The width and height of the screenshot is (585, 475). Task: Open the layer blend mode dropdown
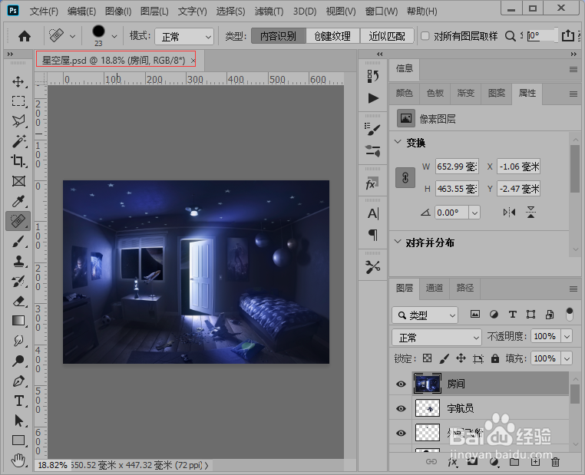[437, 338]
